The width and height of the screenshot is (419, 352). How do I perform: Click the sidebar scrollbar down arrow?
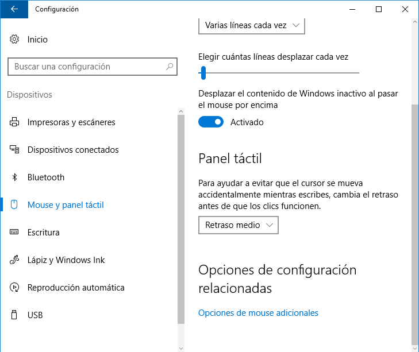click(x=181, y=347)
